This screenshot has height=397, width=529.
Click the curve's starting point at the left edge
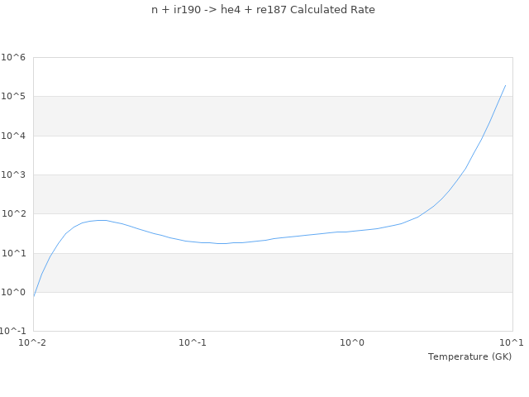pyautogui.click(x=34, y=295)
